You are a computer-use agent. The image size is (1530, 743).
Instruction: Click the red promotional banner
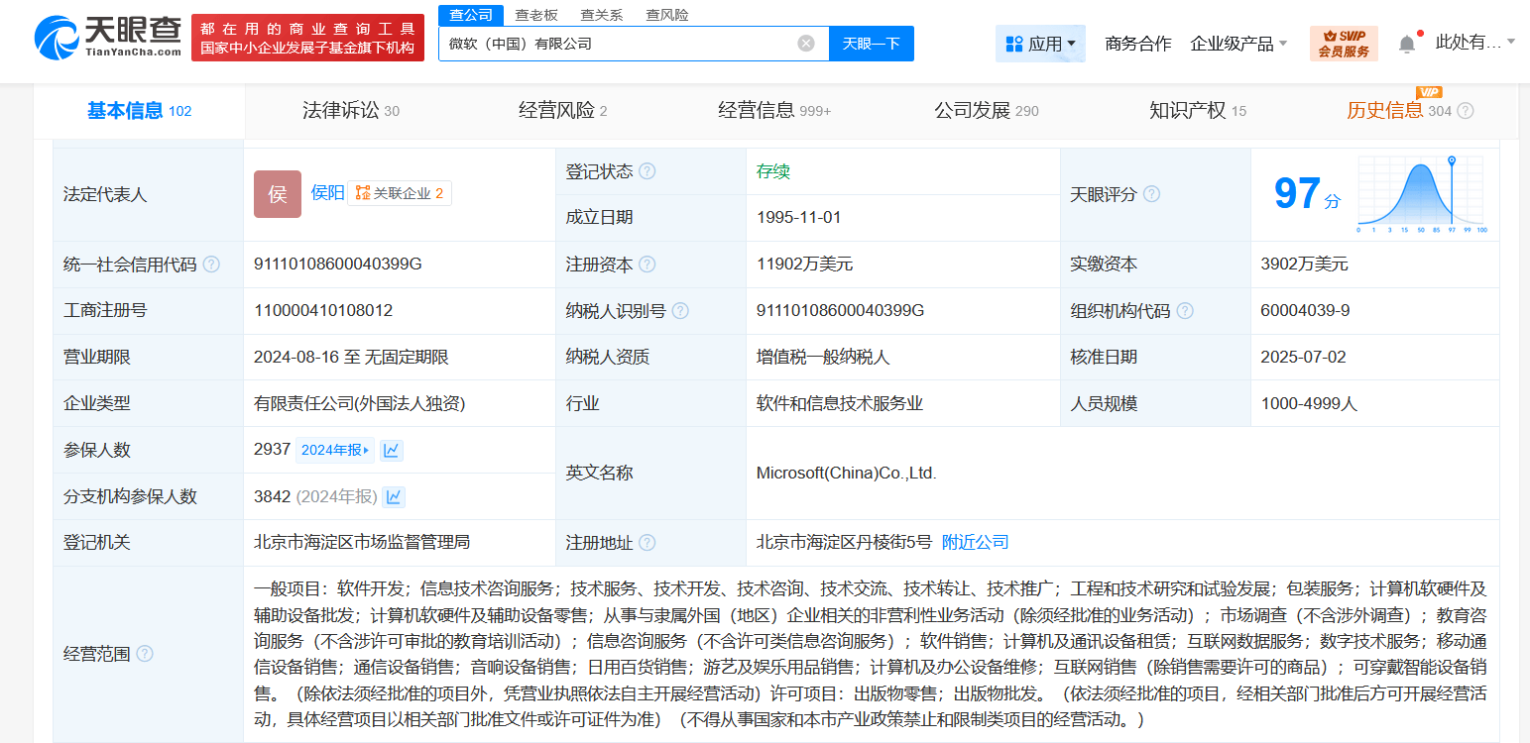(x=307, y=38)
